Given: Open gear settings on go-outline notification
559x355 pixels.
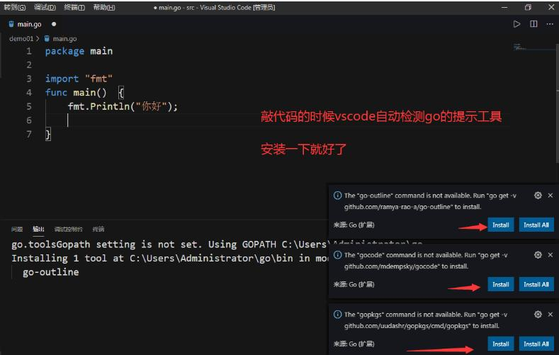Looking at the screenshot, I should [x=538, y=196].
